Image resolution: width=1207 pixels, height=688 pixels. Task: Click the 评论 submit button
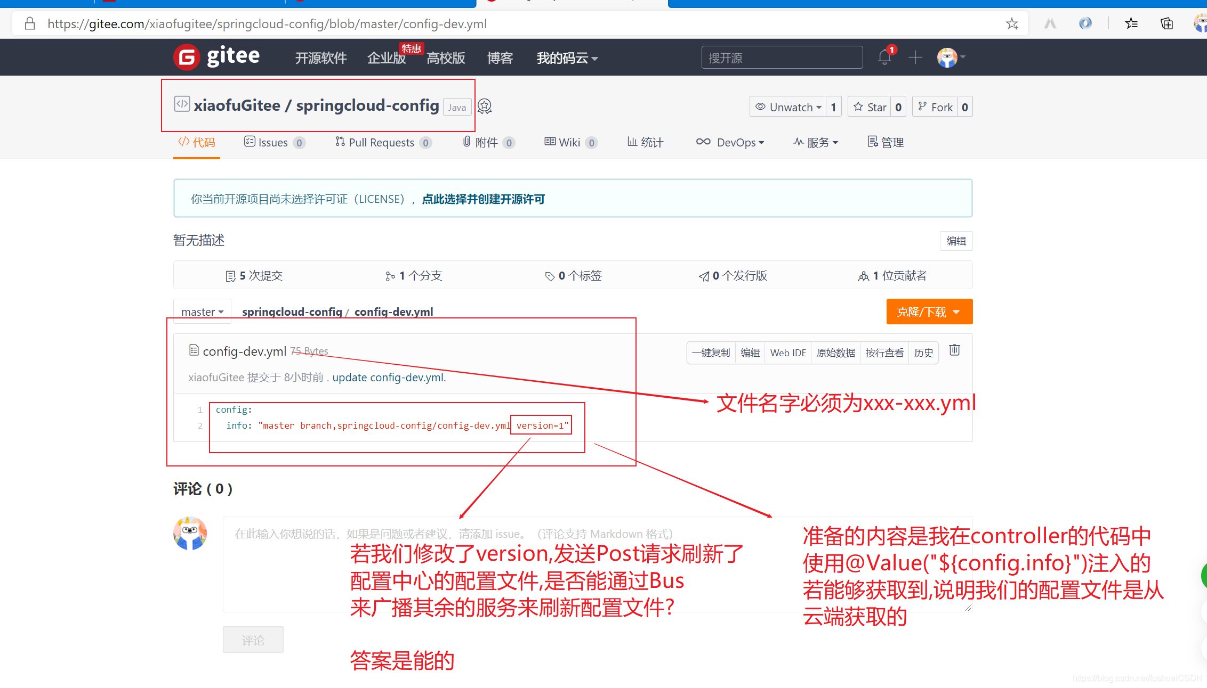coord(253,640)
